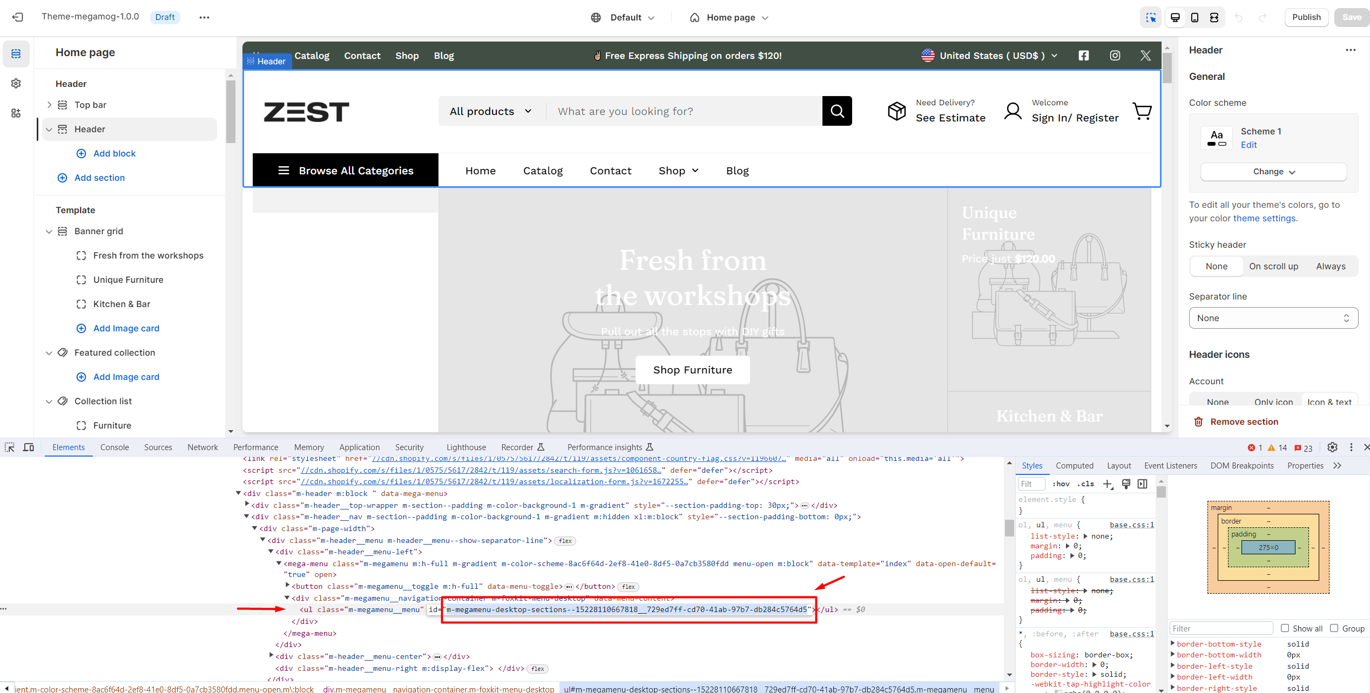1370x693 pixels.
Task: Switch to the Computed styles tab
Action: pyautogui.click(x=1075, y=465)
